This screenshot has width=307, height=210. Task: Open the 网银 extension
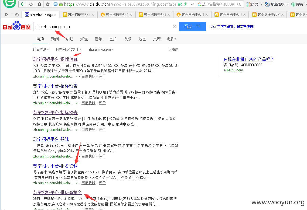pyautogui.click(x=297, y=4)
